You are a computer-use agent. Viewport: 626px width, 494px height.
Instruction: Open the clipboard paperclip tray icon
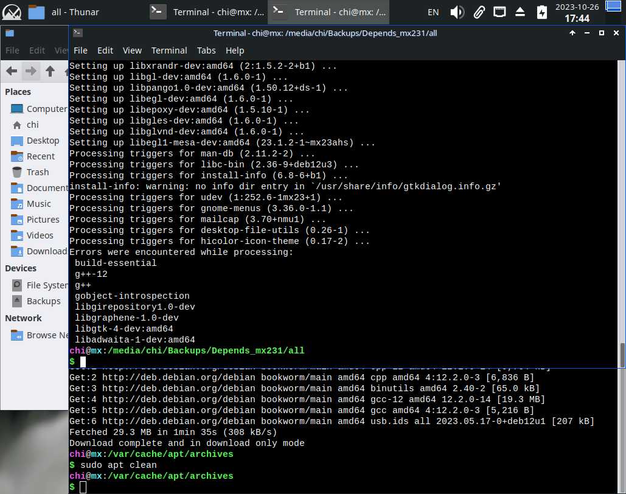click(x=479, y=12)
